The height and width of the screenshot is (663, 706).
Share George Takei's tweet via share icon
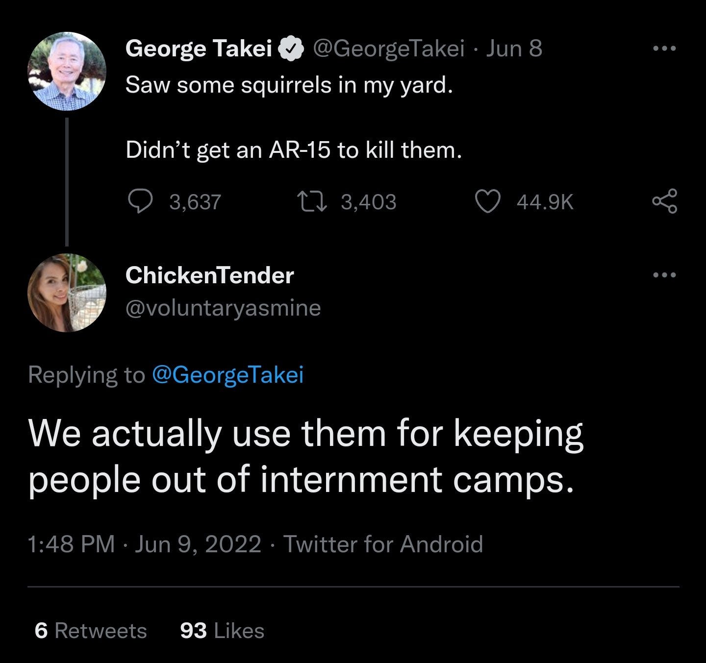tap(665, 201)
